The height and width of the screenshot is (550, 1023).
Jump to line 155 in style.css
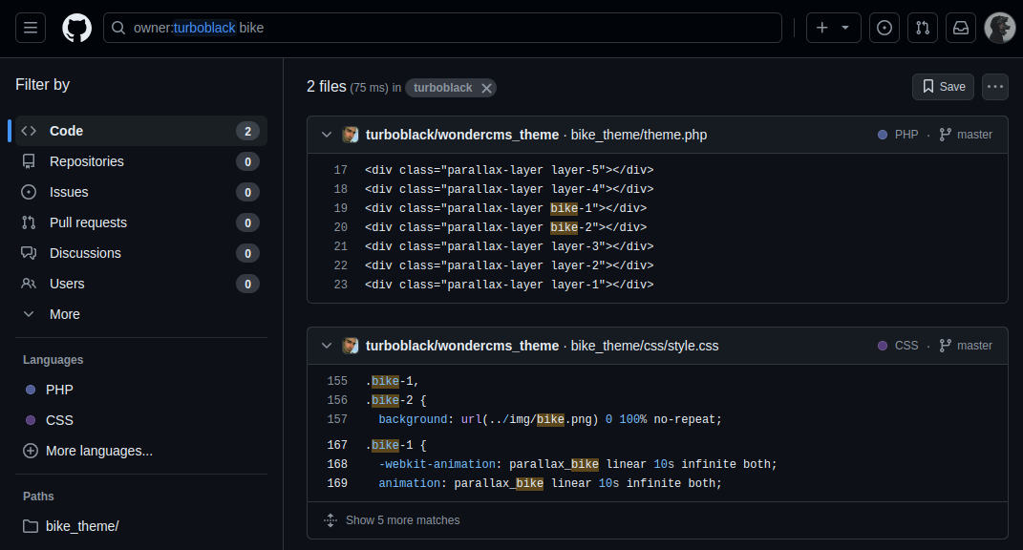click(x=337, y=381)
